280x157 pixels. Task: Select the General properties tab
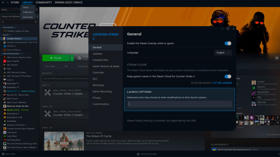(106, 47)
